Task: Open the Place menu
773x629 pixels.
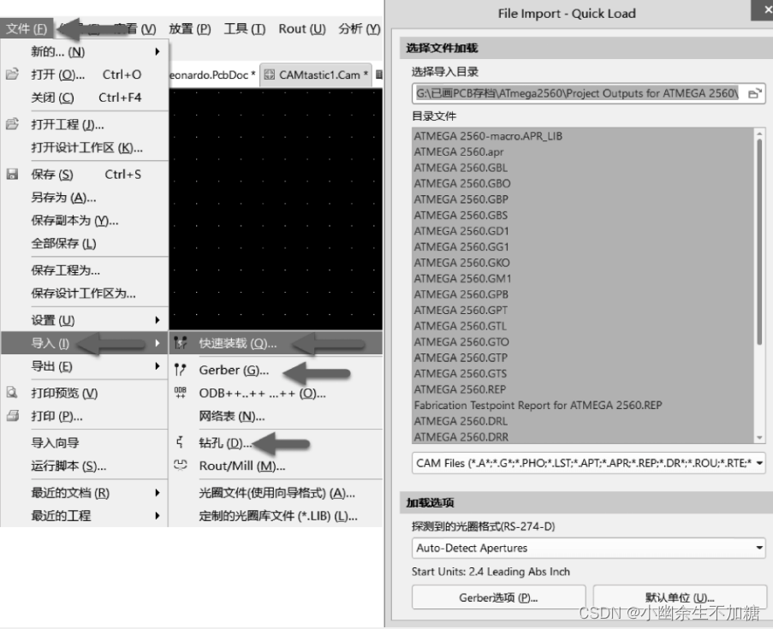Action: point(190,29)
